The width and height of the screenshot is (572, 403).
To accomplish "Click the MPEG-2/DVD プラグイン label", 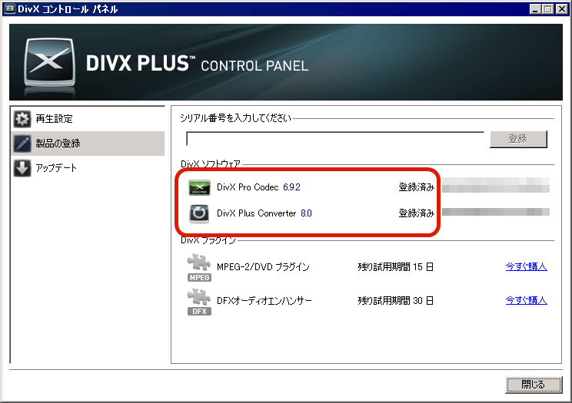I will pyautogui.click(x=263, y=267).
